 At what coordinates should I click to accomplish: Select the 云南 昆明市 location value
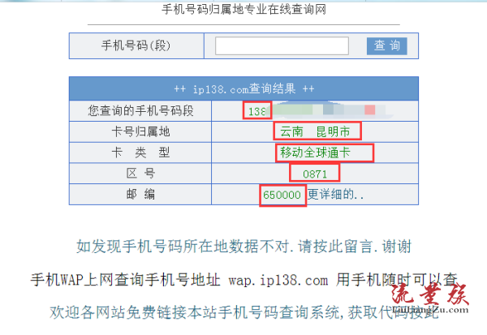click(x=315, y=131)
